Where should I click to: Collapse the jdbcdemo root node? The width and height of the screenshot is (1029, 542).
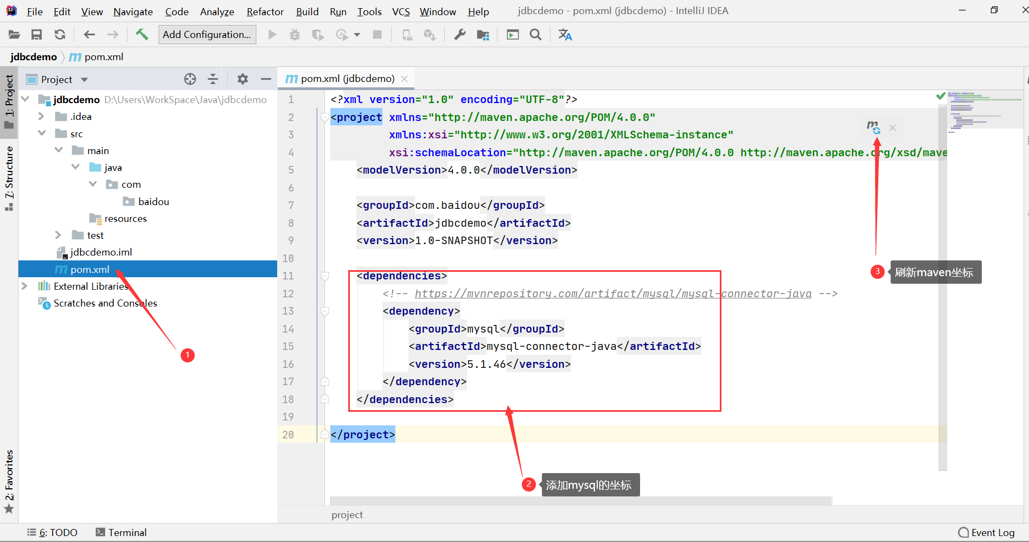pyautogui.click(x=25, y=99)
